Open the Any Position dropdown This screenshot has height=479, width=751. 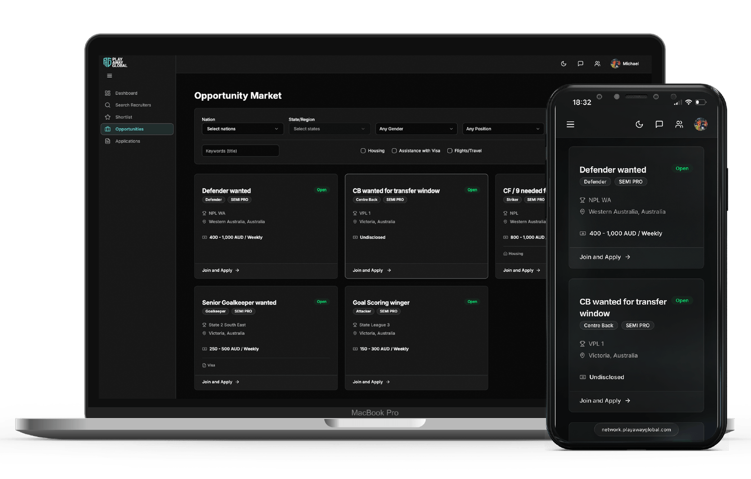tap(503, 129)
